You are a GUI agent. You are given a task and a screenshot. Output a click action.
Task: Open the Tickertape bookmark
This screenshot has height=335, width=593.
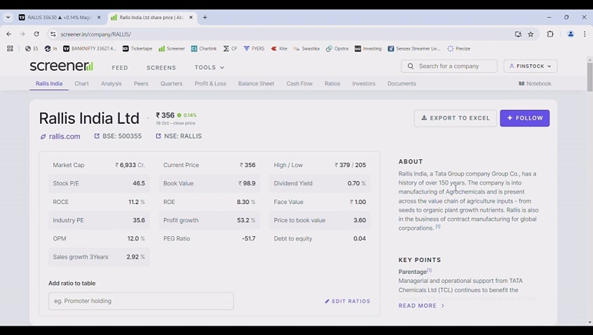(x=138, y=48)
